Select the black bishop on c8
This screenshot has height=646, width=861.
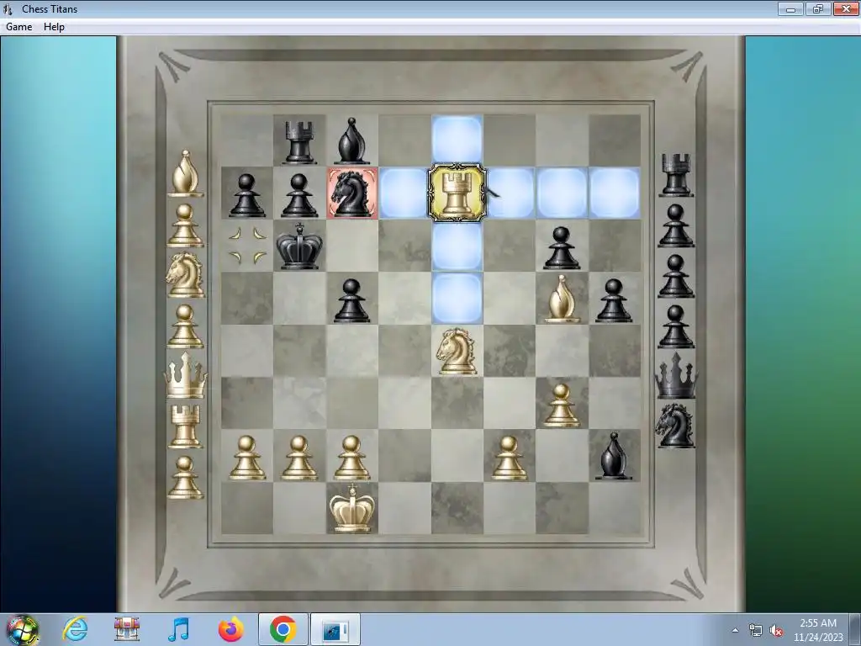point(351,141)
